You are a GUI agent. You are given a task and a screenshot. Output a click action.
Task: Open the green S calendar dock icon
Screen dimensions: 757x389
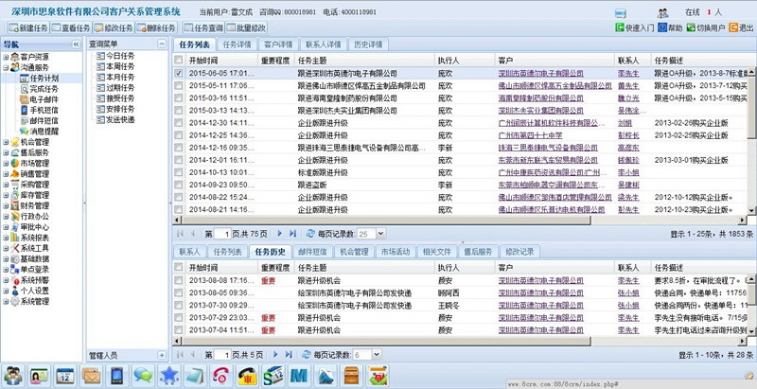(x=273, y=376)
